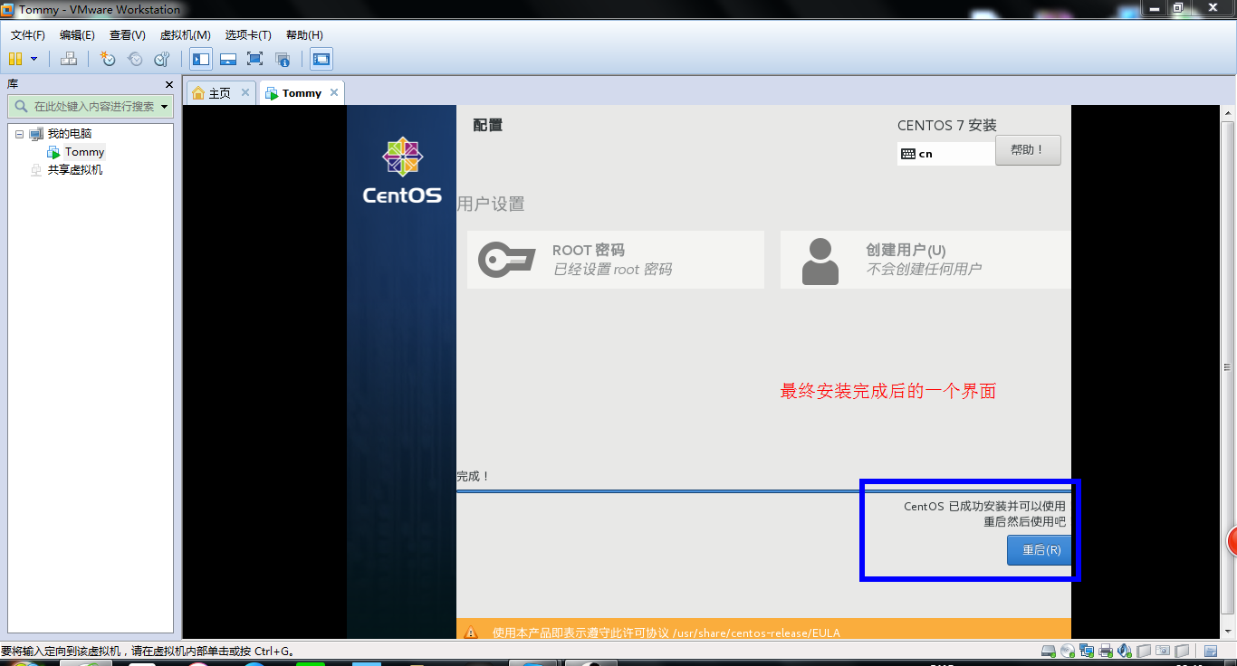
Task: Toggle the console view button
Action: [x=321, y=59]
